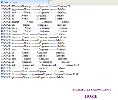Open VISUALIZZA LE PRENOTAZIONI link
This screenshot has height=100, width=118.
(x=91, y=89)
